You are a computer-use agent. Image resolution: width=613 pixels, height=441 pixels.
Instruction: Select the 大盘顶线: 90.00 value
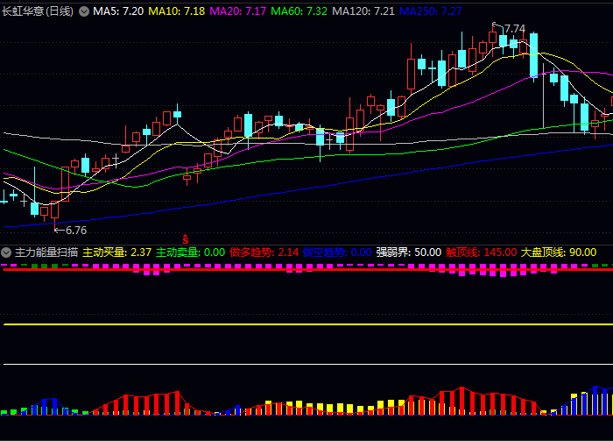[559, 253]
